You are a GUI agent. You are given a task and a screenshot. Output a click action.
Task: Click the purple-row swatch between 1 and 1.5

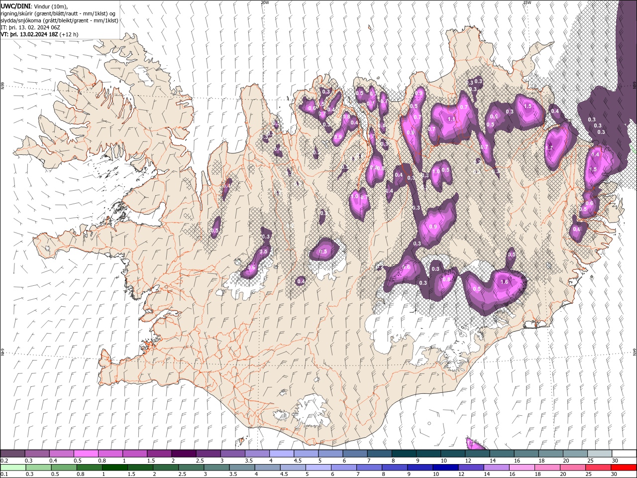pos(135,454)
